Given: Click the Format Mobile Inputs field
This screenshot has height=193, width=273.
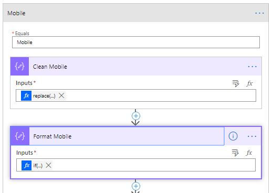Looking at the screenshot, I should pyautogui.click(x=136, y=165).
